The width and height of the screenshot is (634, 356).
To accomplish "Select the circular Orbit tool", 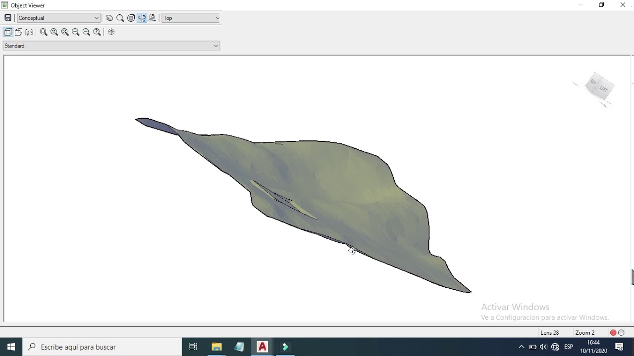I will [131, 18].
